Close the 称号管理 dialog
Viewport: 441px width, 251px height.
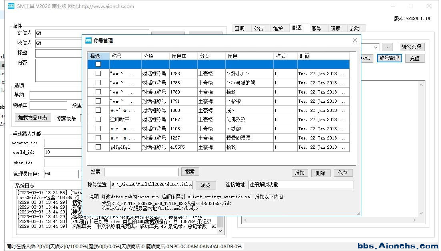(x=355, y=40)
